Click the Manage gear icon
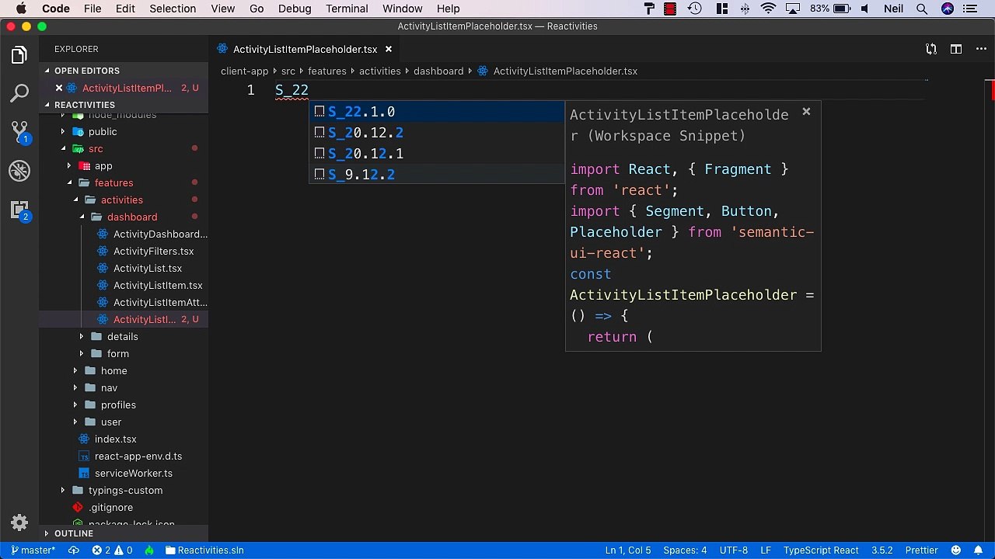The height and width of the screenshot is (559, 995). coord(19,523)
